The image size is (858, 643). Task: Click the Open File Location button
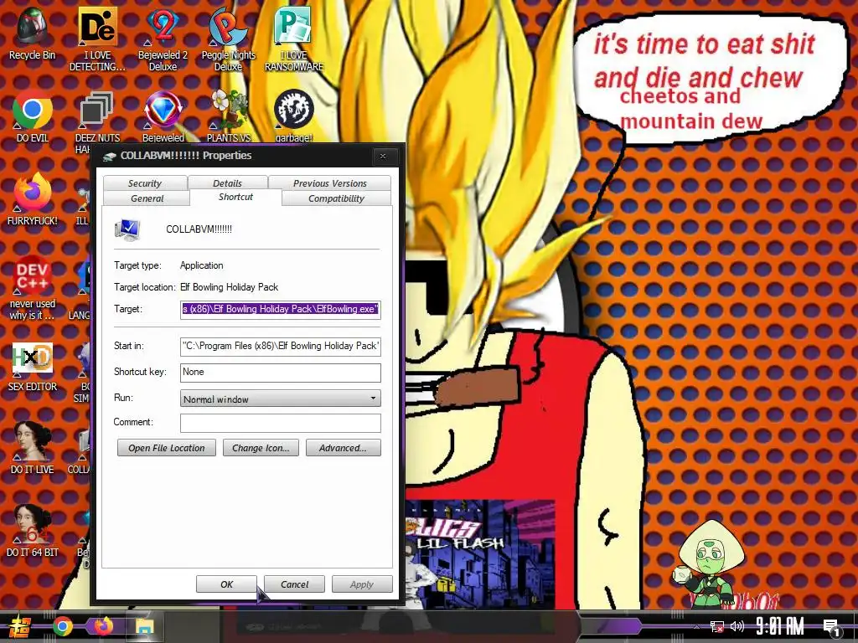pos(167,448)
